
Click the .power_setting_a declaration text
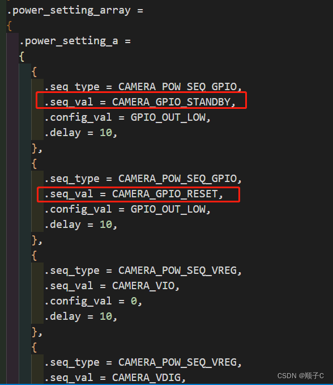pyautogui.click(x=75, y=41)
